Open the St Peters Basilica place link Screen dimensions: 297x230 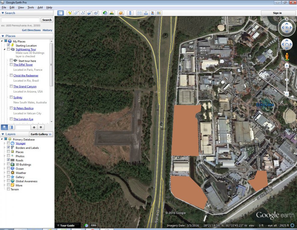[23, 108]
